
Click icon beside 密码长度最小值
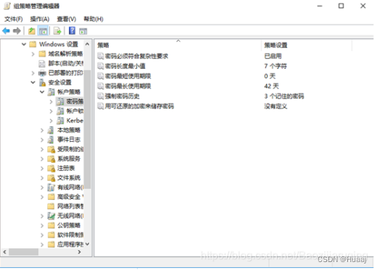tap(101, 66)
